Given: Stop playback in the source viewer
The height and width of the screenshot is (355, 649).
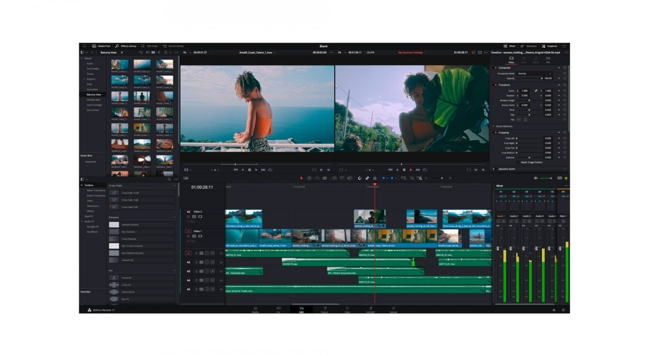Looking at the screenshot, I should click(249, 170).
